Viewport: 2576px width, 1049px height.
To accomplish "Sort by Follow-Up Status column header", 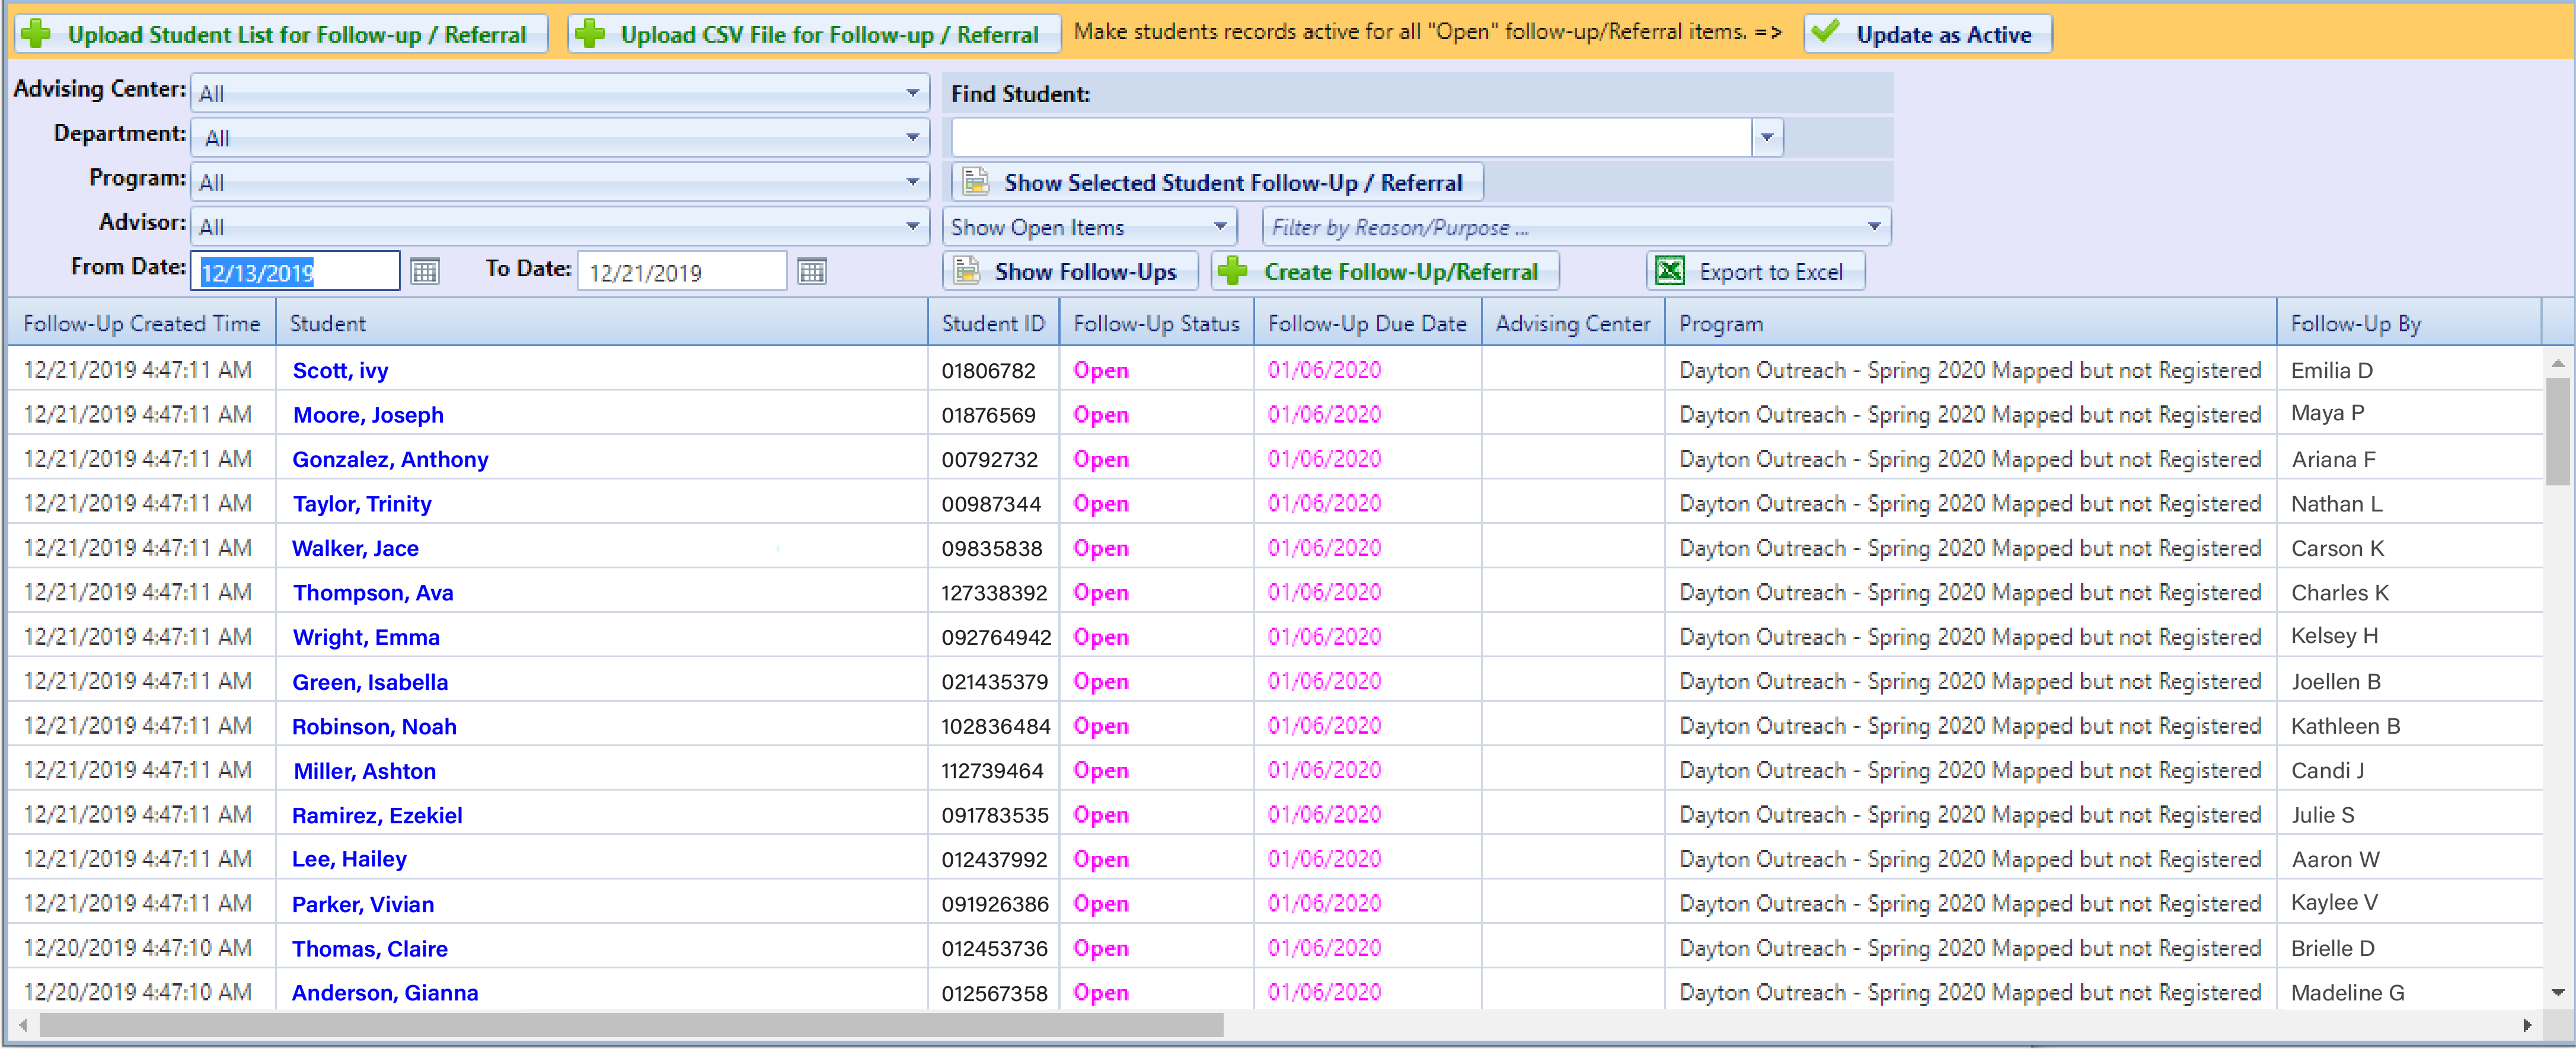I will 1157,323.
